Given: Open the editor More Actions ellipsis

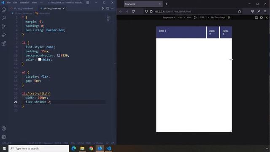Looking at the screenshot, I should (x=112, y=8).
